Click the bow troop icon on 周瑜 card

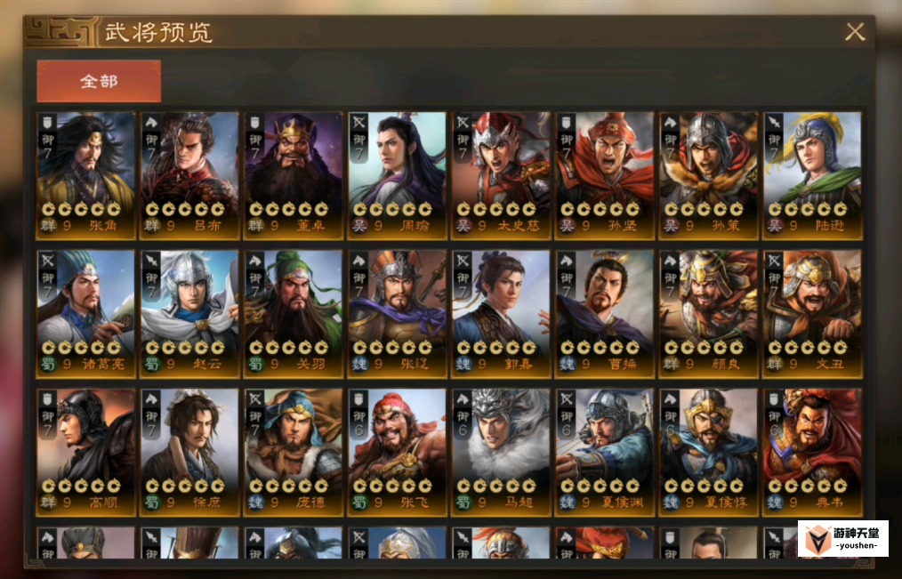point(359,123)
